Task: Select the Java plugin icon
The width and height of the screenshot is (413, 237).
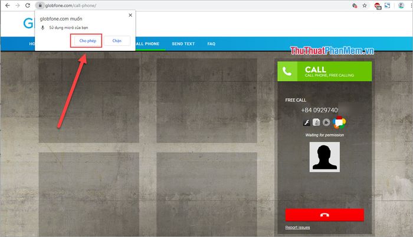Action: click(316, 122)
